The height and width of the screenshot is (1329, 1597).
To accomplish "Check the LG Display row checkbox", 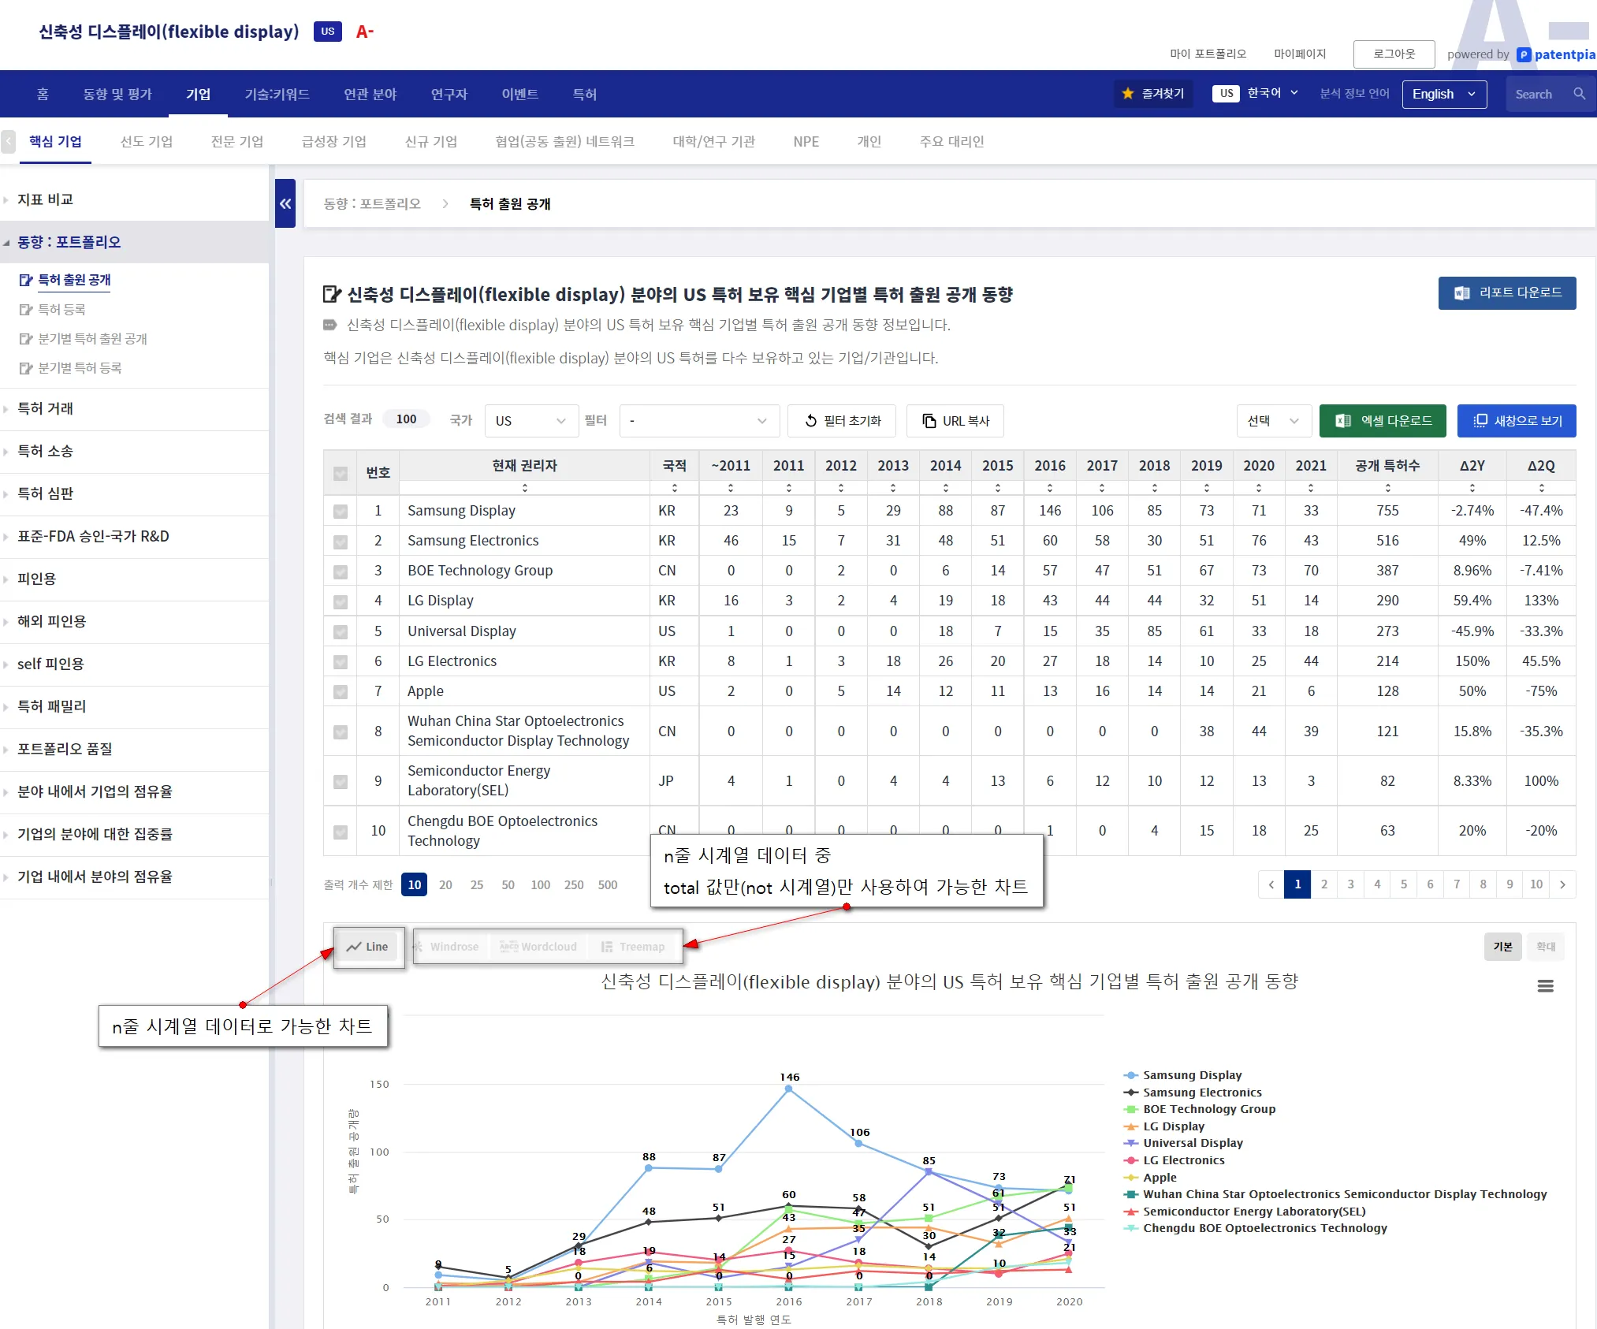I will [x=341, y=602].
